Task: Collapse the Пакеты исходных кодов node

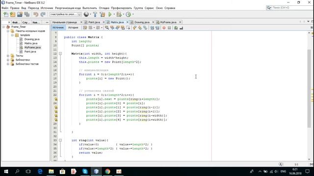Action: 8,31
